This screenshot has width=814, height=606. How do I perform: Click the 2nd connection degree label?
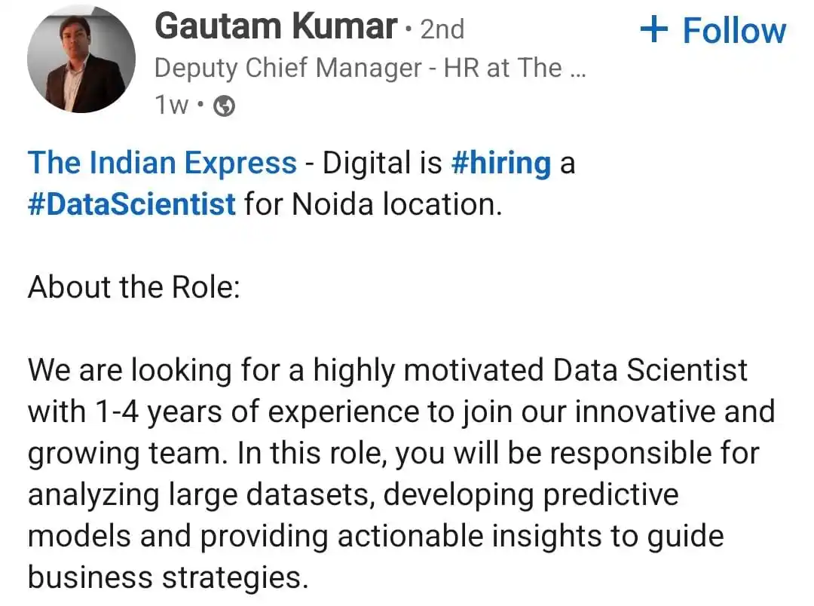(x=442, y=29)
